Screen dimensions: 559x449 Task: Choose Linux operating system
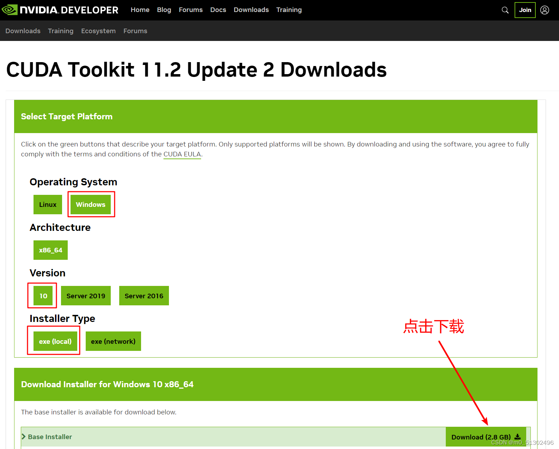[x=48, y=205]
